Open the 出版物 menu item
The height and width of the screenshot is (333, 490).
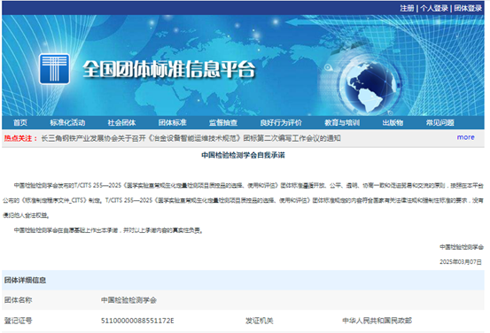click(x=393, y=123)
